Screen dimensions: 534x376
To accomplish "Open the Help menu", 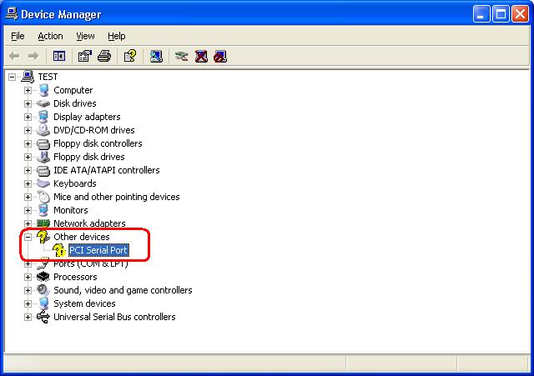I will click(117, 36).
